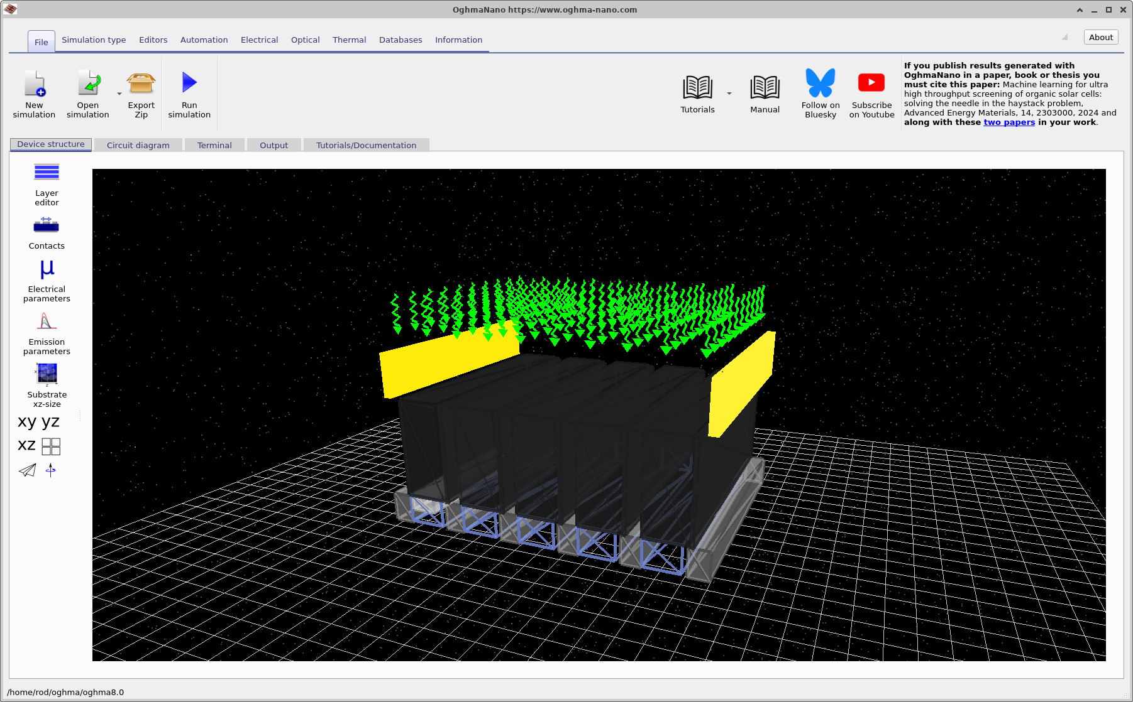1133x702 pixels.
Task: Open an existing simulation
Action: tap(87, 93)
